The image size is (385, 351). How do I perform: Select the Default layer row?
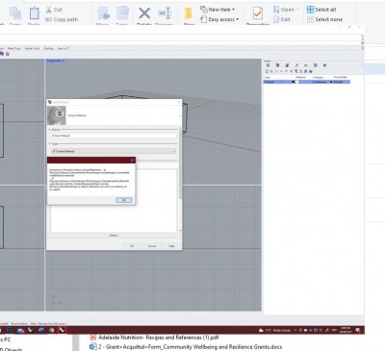click(307, 82)
